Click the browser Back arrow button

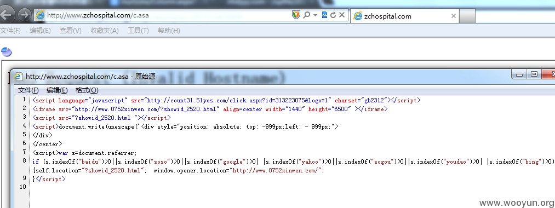pyautogui.click(x=6, y=14)
